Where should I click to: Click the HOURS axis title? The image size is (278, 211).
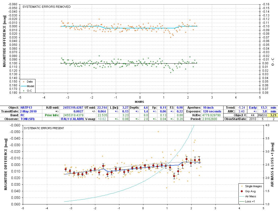[139, 102]
